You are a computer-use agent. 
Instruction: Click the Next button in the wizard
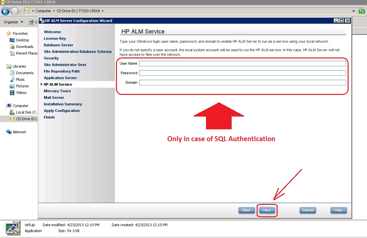tap(267, 210)
